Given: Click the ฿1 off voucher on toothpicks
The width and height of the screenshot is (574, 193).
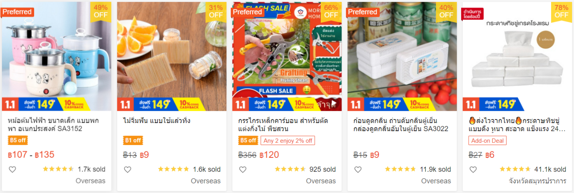Looking at the screenshot, I should click(x=133, y=141).
